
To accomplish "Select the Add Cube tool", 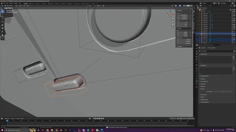I will pyautogui.click(x=3, y=38).
